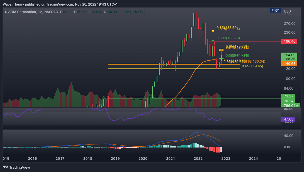Click the 120.00 price scale value
This screenshot has height=172, width=304.
290,69
